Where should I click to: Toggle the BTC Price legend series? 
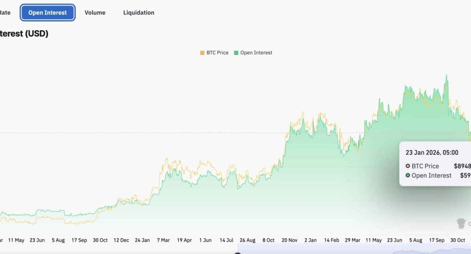tap(217, 53)
